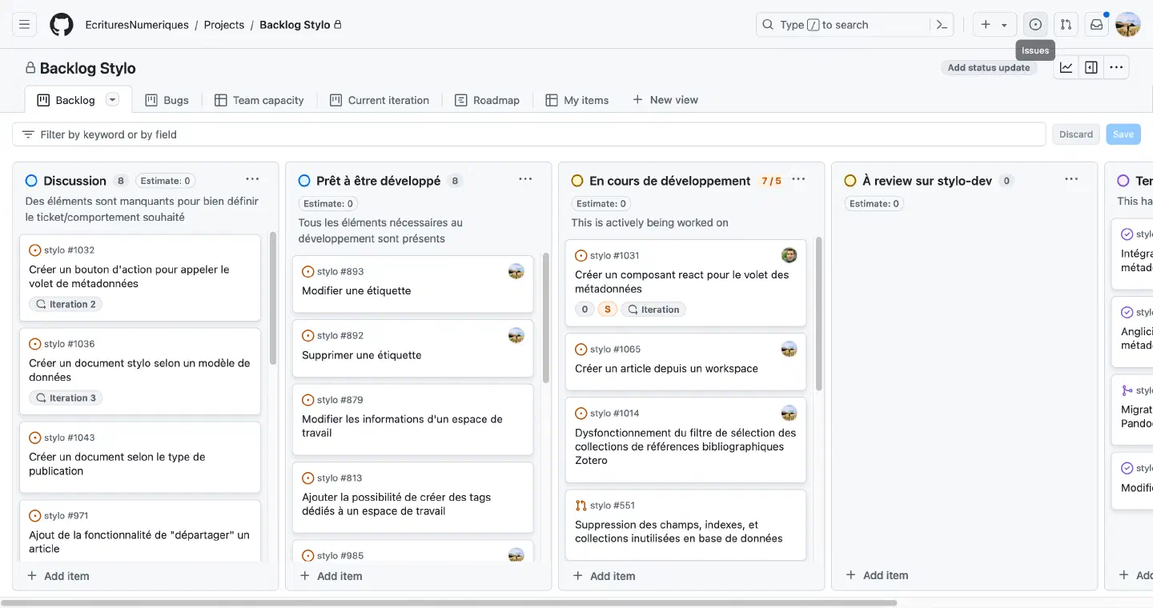Screen dimensions: 1153x608
Task: Click Add item in Discussion column
Action: [x=58, y=576]
